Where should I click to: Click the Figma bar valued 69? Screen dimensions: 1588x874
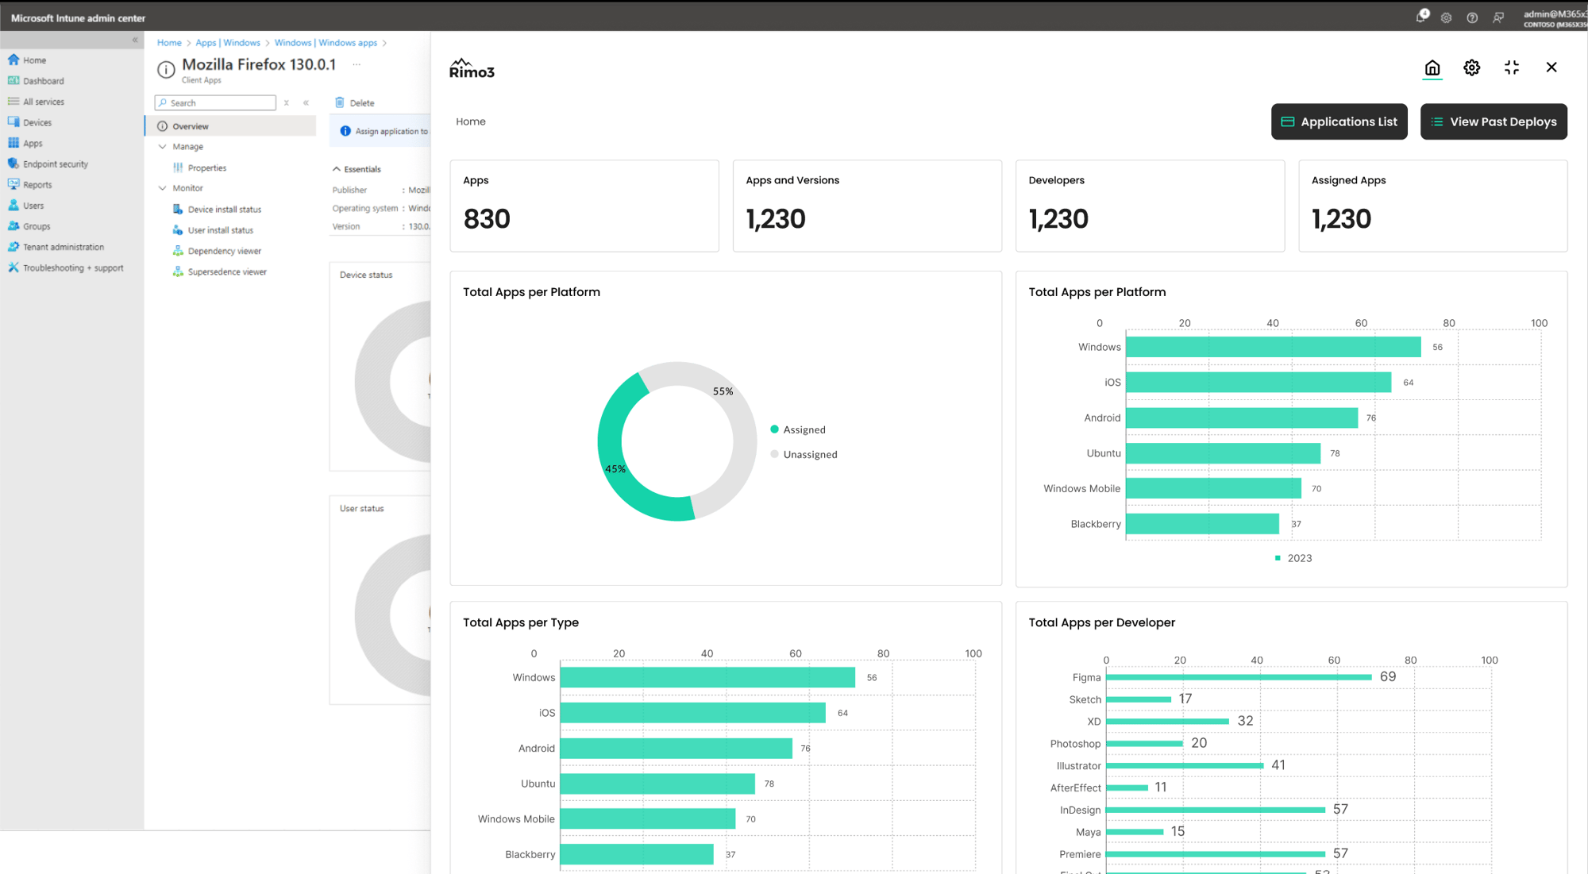[1239, 677]
